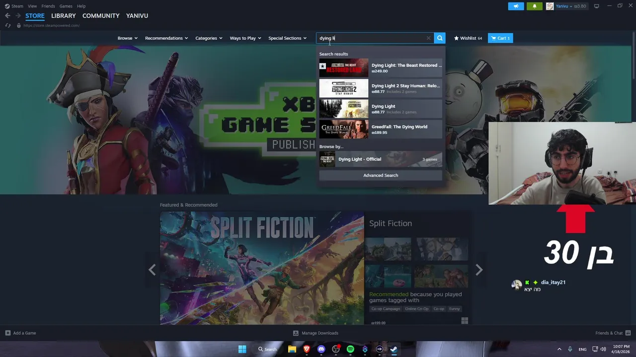Open Discord from the taskbar
Image resolution: width=636 pixels, height=357 pixels.
point(321,349)
